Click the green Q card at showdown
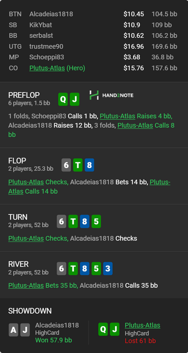 [103, 329]
